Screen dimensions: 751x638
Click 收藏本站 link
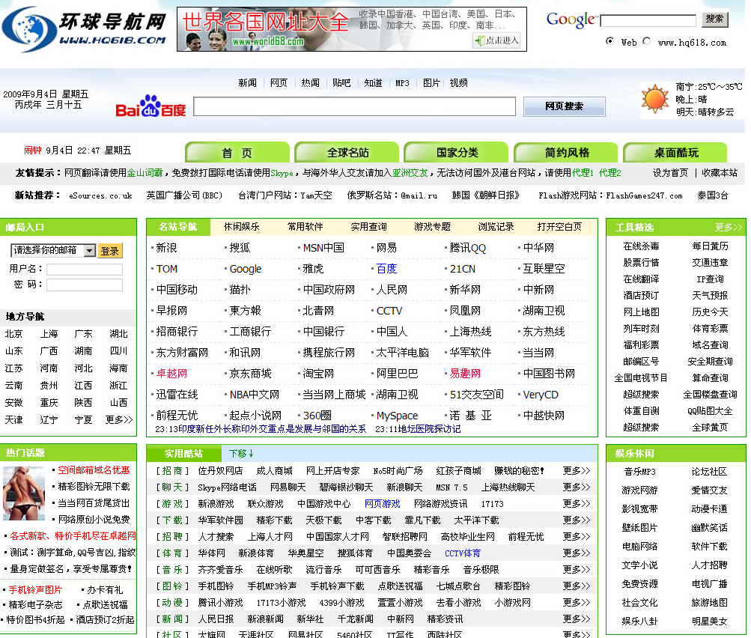pos(720,173)
